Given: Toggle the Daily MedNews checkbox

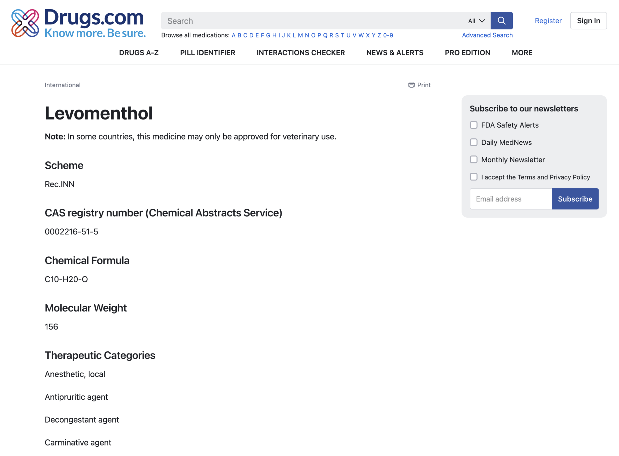Looking at the screenshot, I should point(474,142).
